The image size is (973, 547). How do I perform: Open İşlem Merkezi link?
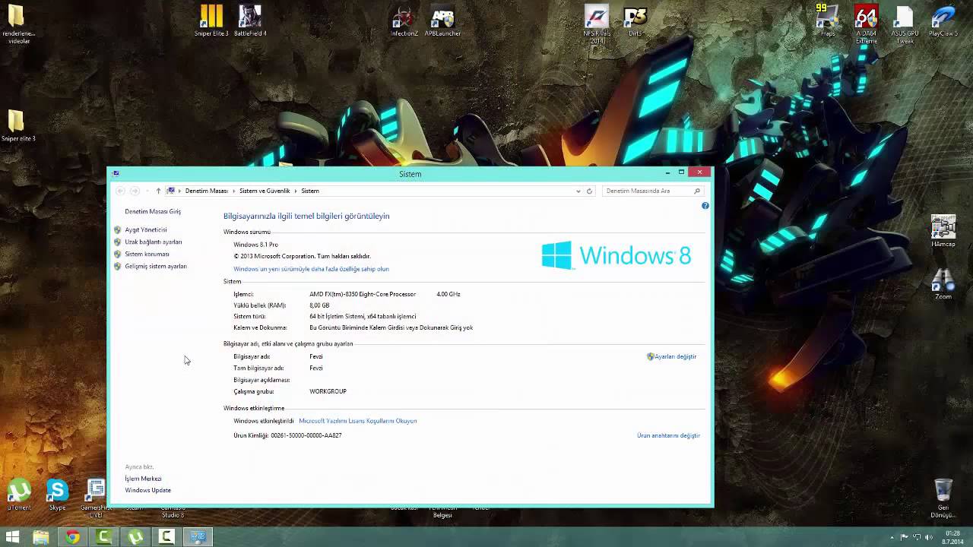(143, 479)
